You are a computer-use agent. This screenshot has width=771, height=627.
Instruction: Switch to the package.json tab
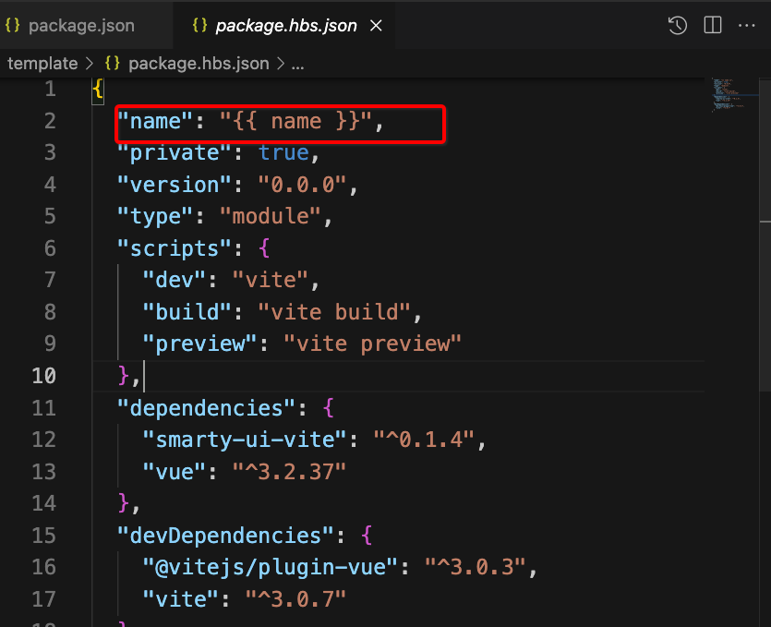click(80, 26)
